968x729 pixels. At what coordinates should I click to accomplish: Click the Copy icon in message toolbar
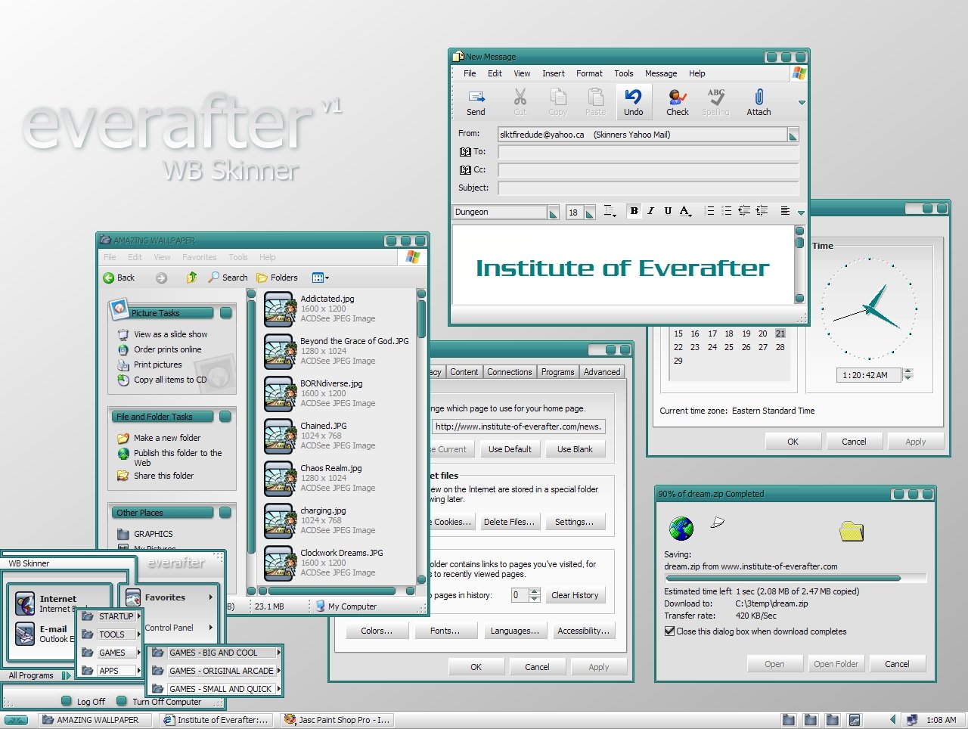coord(558,97)
